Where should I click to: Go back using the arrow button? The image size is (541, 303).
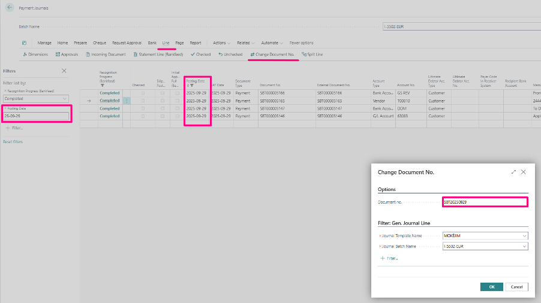[10, 7]
